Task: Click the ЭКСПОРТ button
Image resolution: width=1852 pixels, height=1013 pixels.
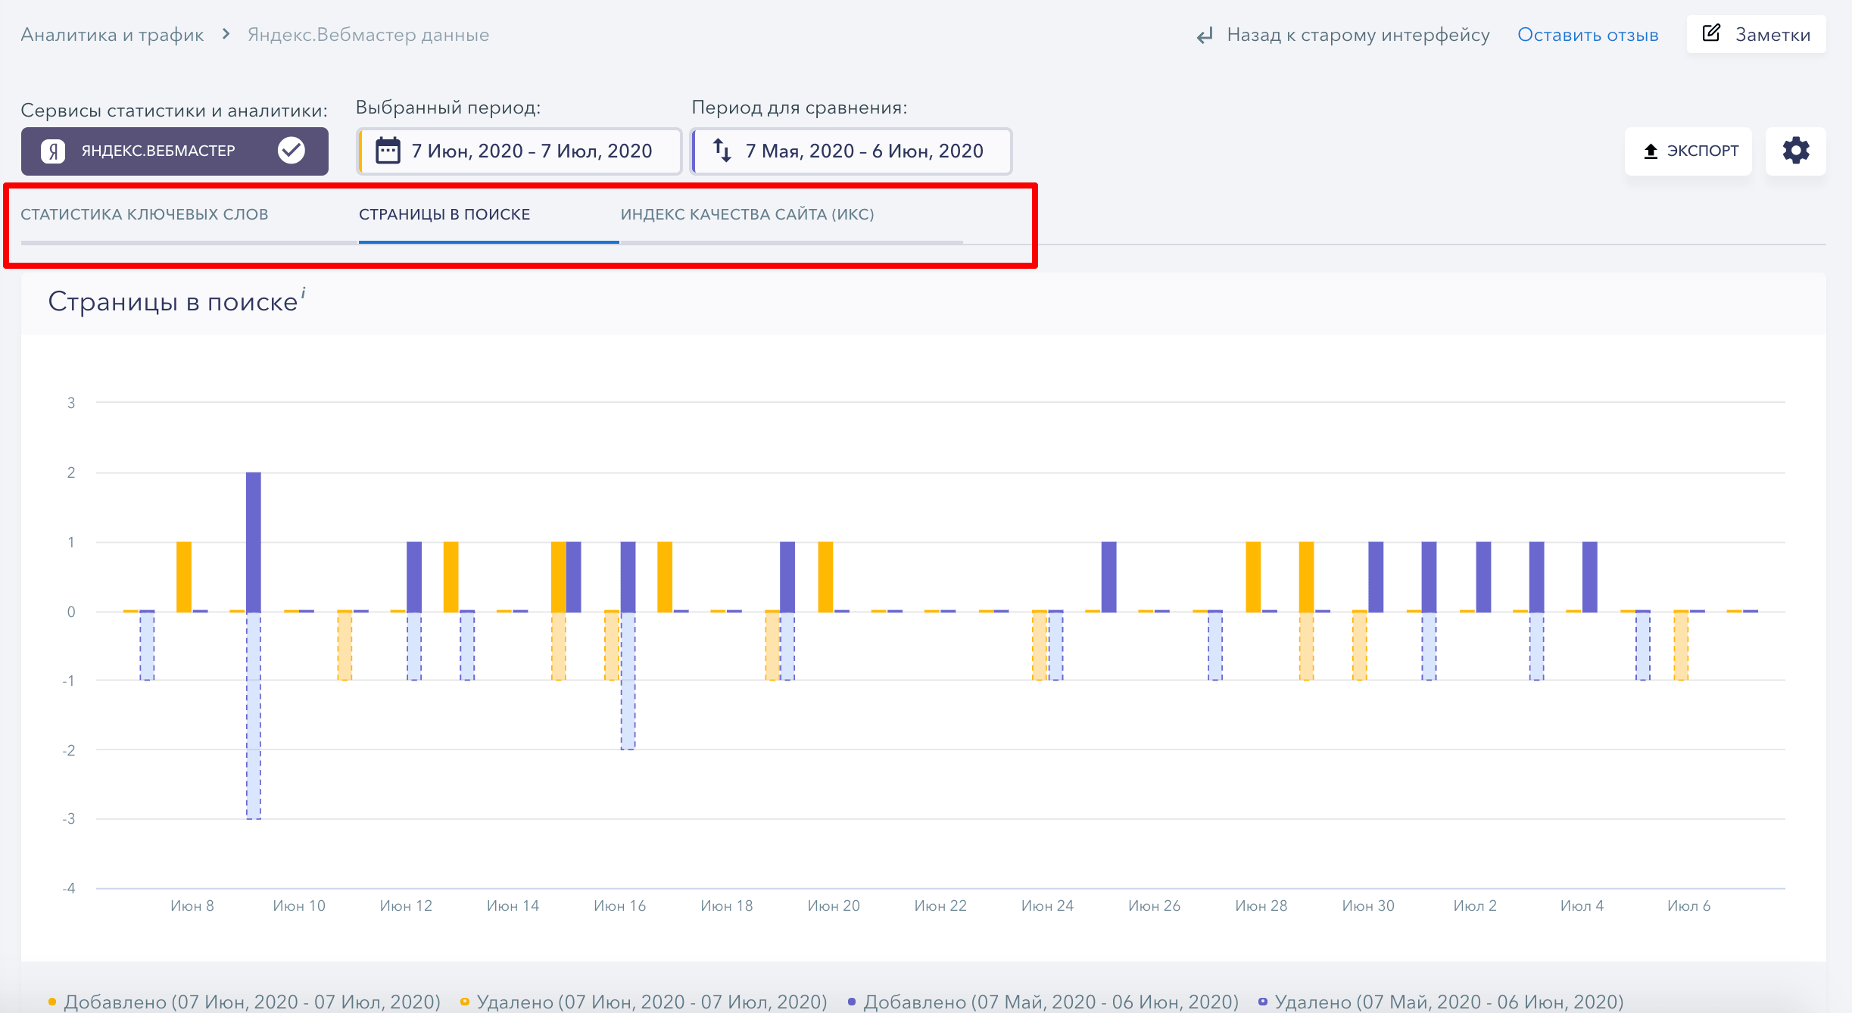Action: coord(1688,151)
